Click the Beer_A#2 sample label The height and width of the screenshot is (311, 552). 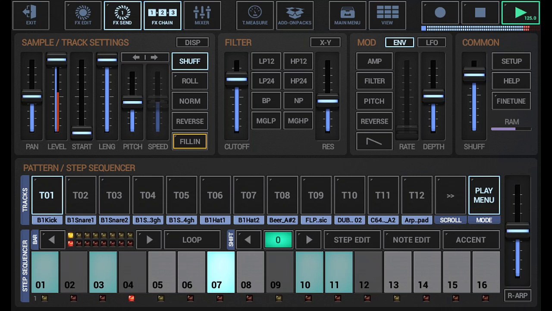pos(282,220)
